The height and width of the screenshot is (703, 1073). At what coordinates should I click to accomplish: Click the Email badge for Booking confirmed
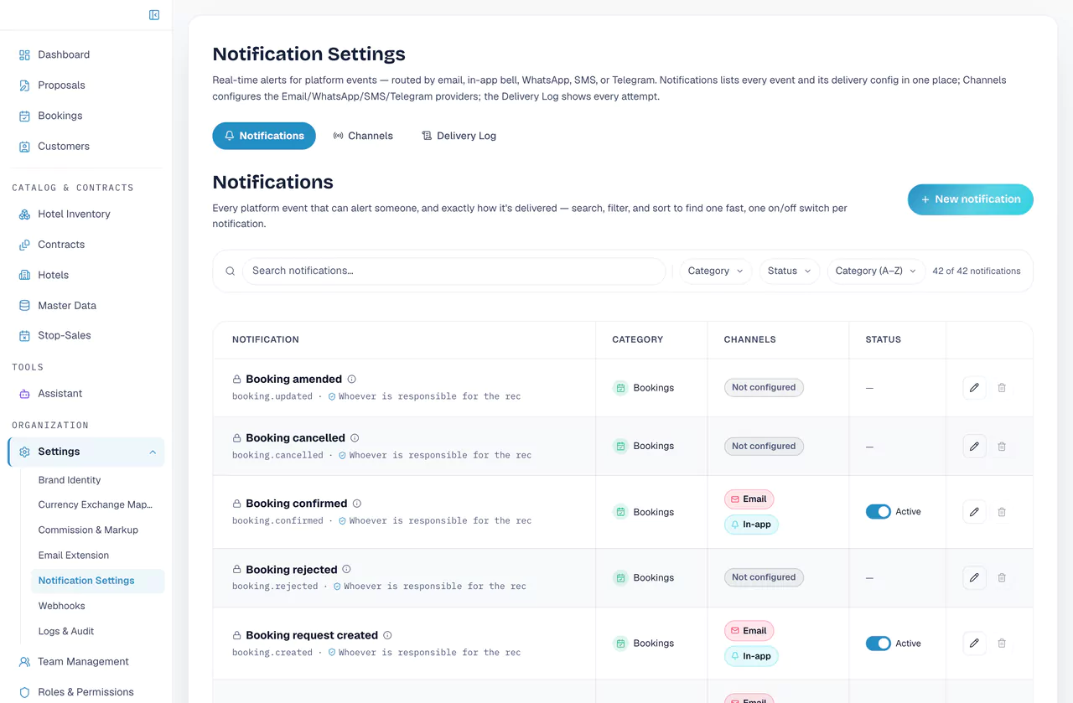[x=749, y=499]
